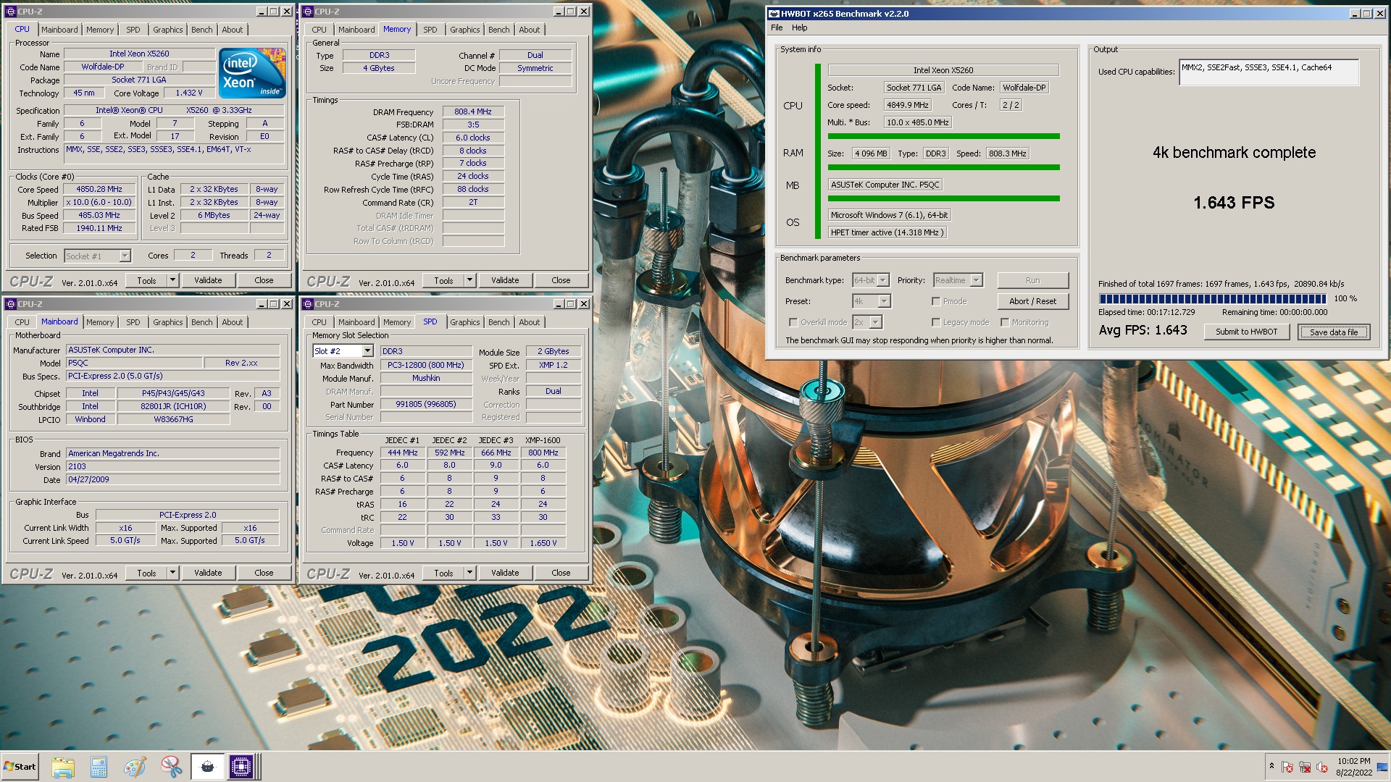The image size is (1391, 782).
Task: Toggle the Legacy mode checkbox
Action: click(x=936, y=322)
